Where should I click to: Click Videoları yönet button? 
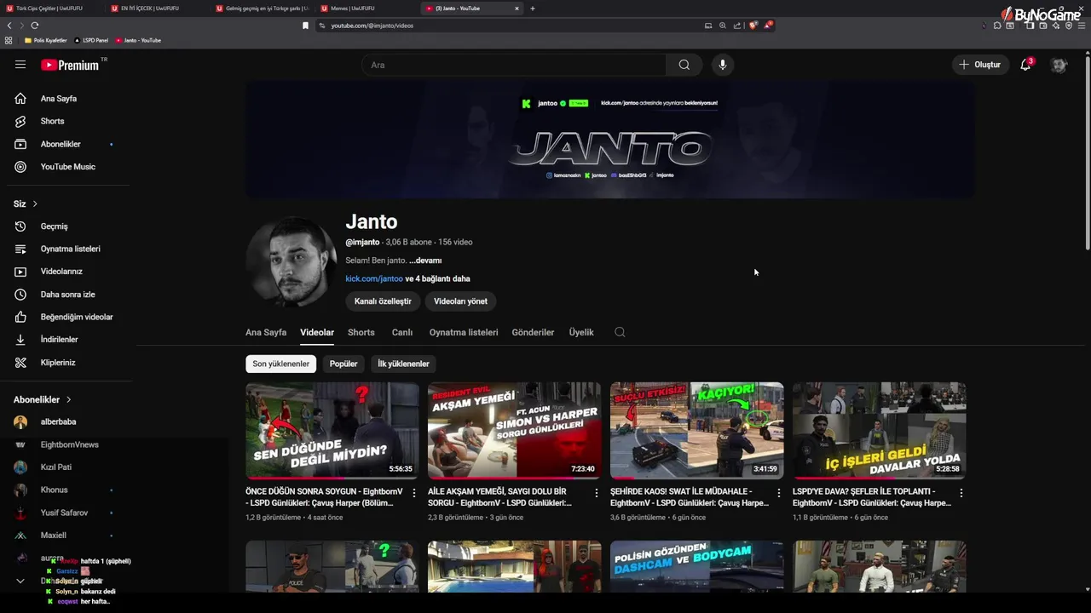pyautogui.click(x=460, y=301)
